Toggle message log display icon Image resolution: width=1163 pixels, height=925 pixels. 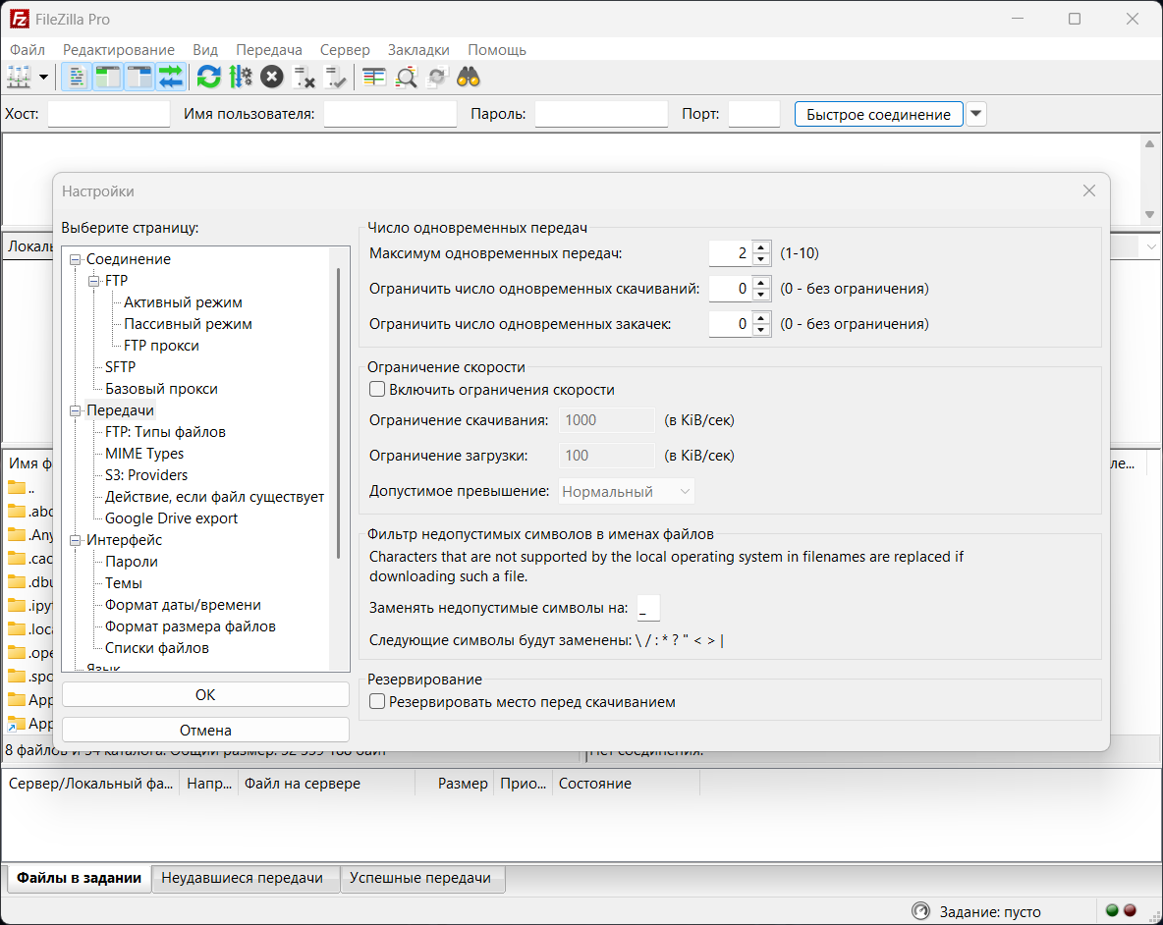[76, 77]
